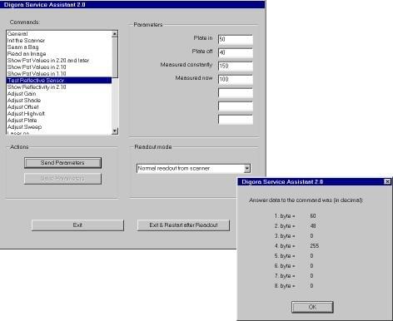Click Exit & Restart after Readout button
This screenshot has width=393, height=321.
[x=183, y=225]
